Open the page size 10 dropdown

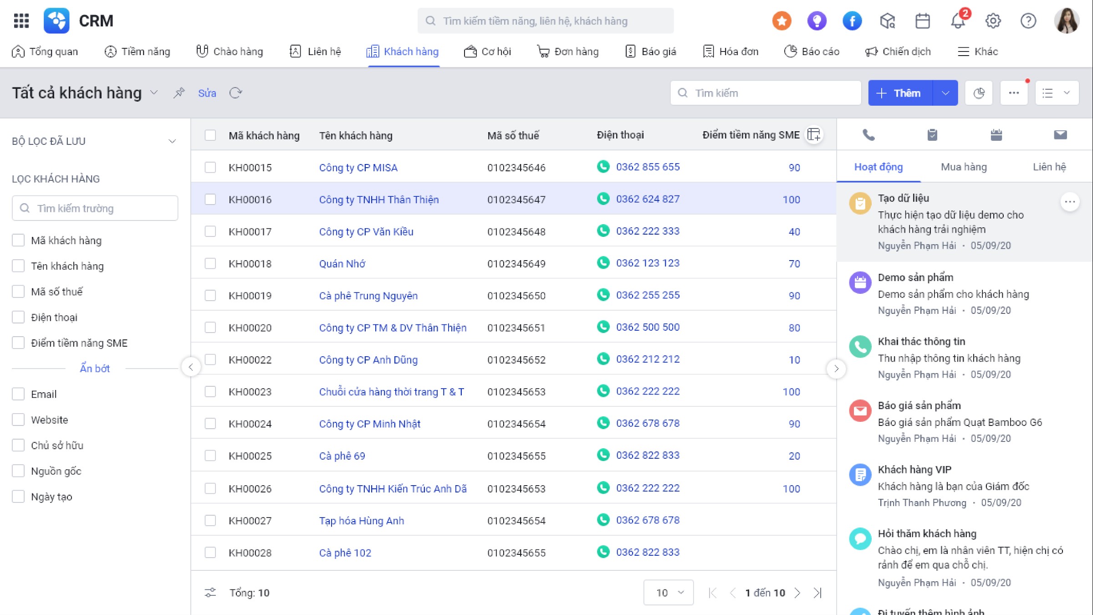pos(668,593)
